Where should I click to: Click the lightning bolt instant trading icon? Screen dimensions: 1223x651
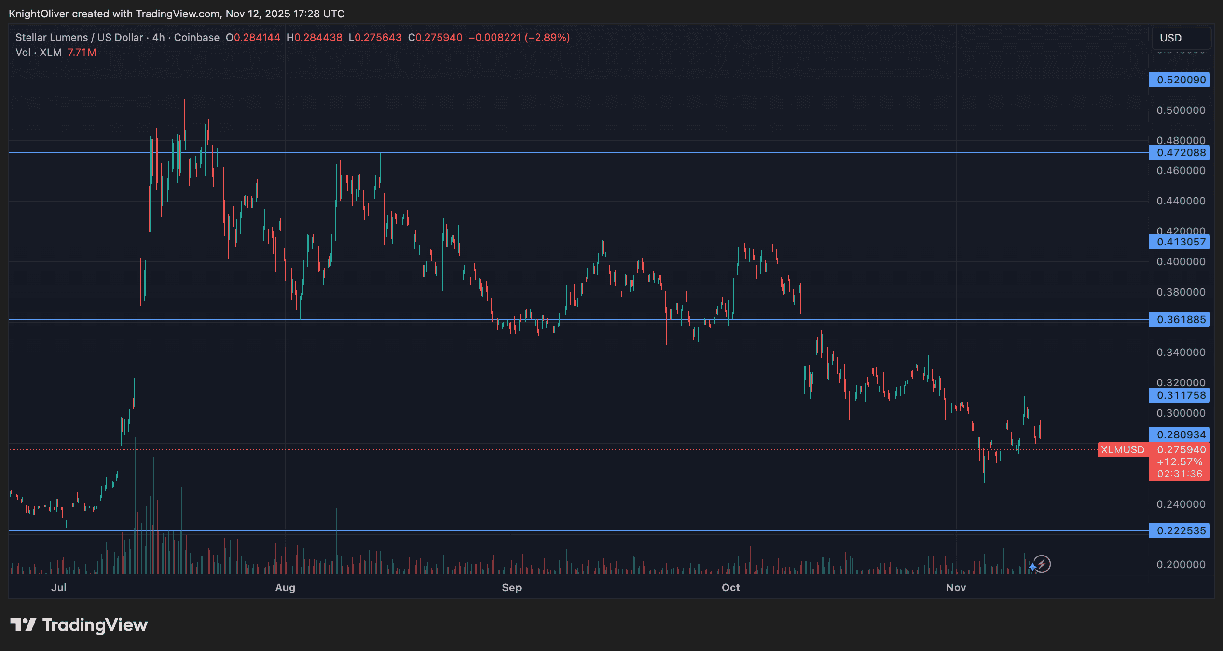click(1042, 563)
